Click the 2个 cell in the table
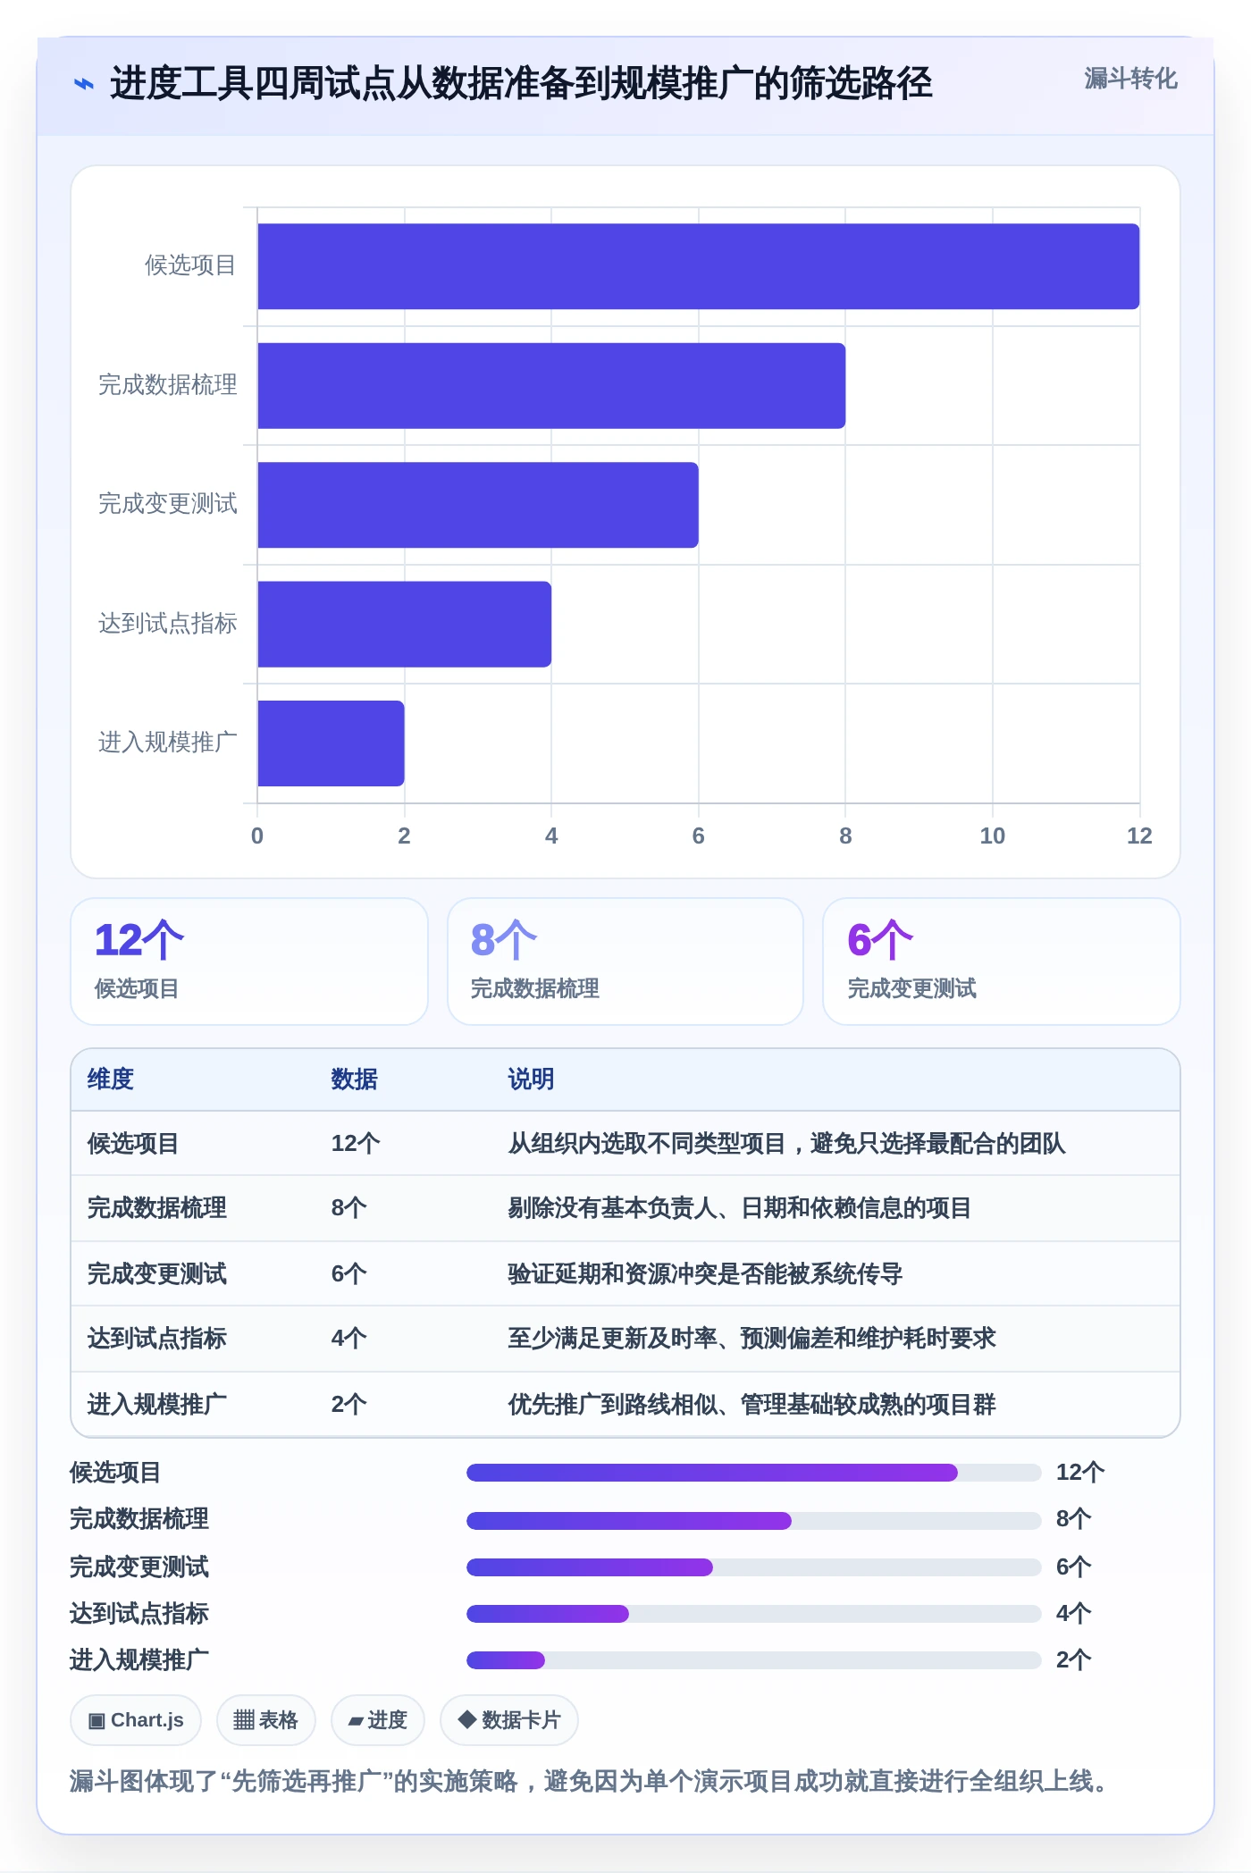 pos(348,1405)
